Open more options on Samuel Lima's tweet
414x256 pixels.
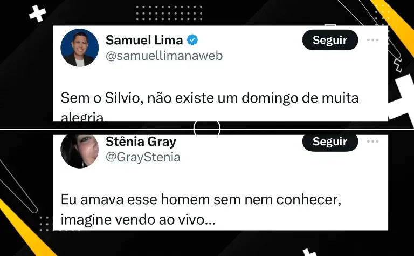pos(373,40)
